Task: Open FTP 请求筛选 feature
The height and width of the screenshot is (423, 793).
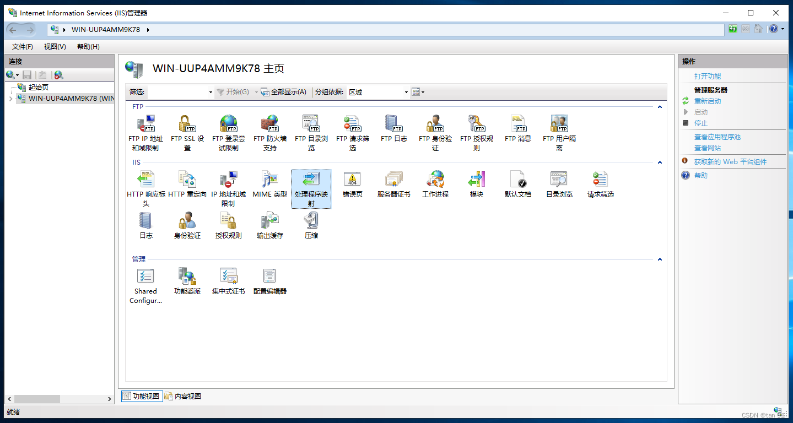Action: (353, 133)
